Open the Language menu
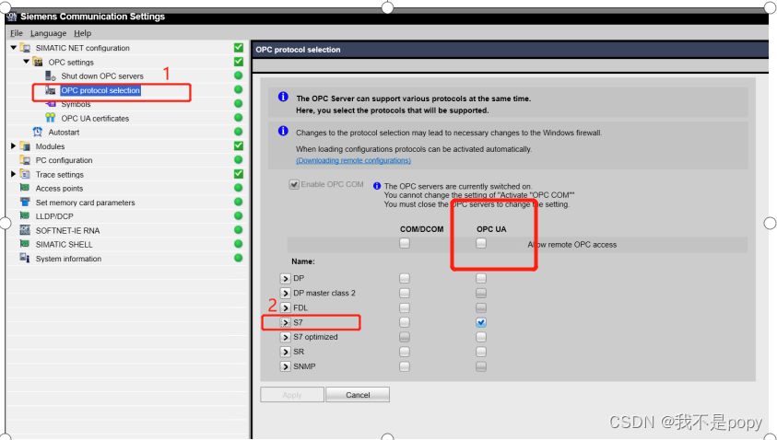The width and height of the screenshot is (777, 440). coord(49,33)
